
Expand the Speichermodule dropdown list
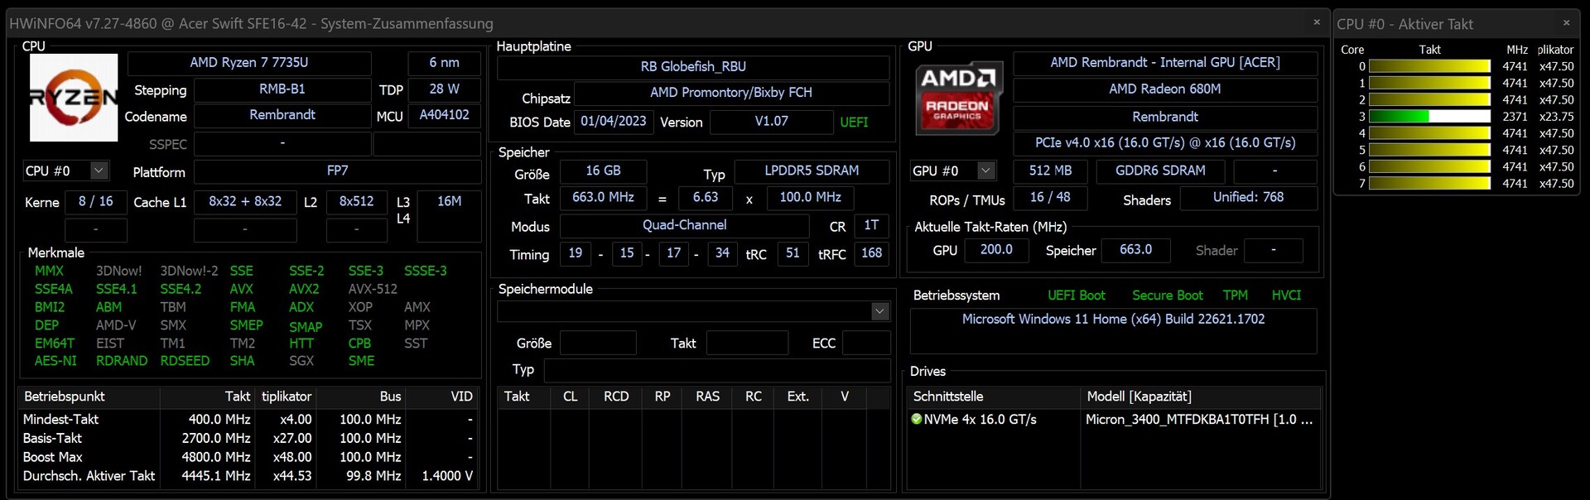click(x=879, y=311)
